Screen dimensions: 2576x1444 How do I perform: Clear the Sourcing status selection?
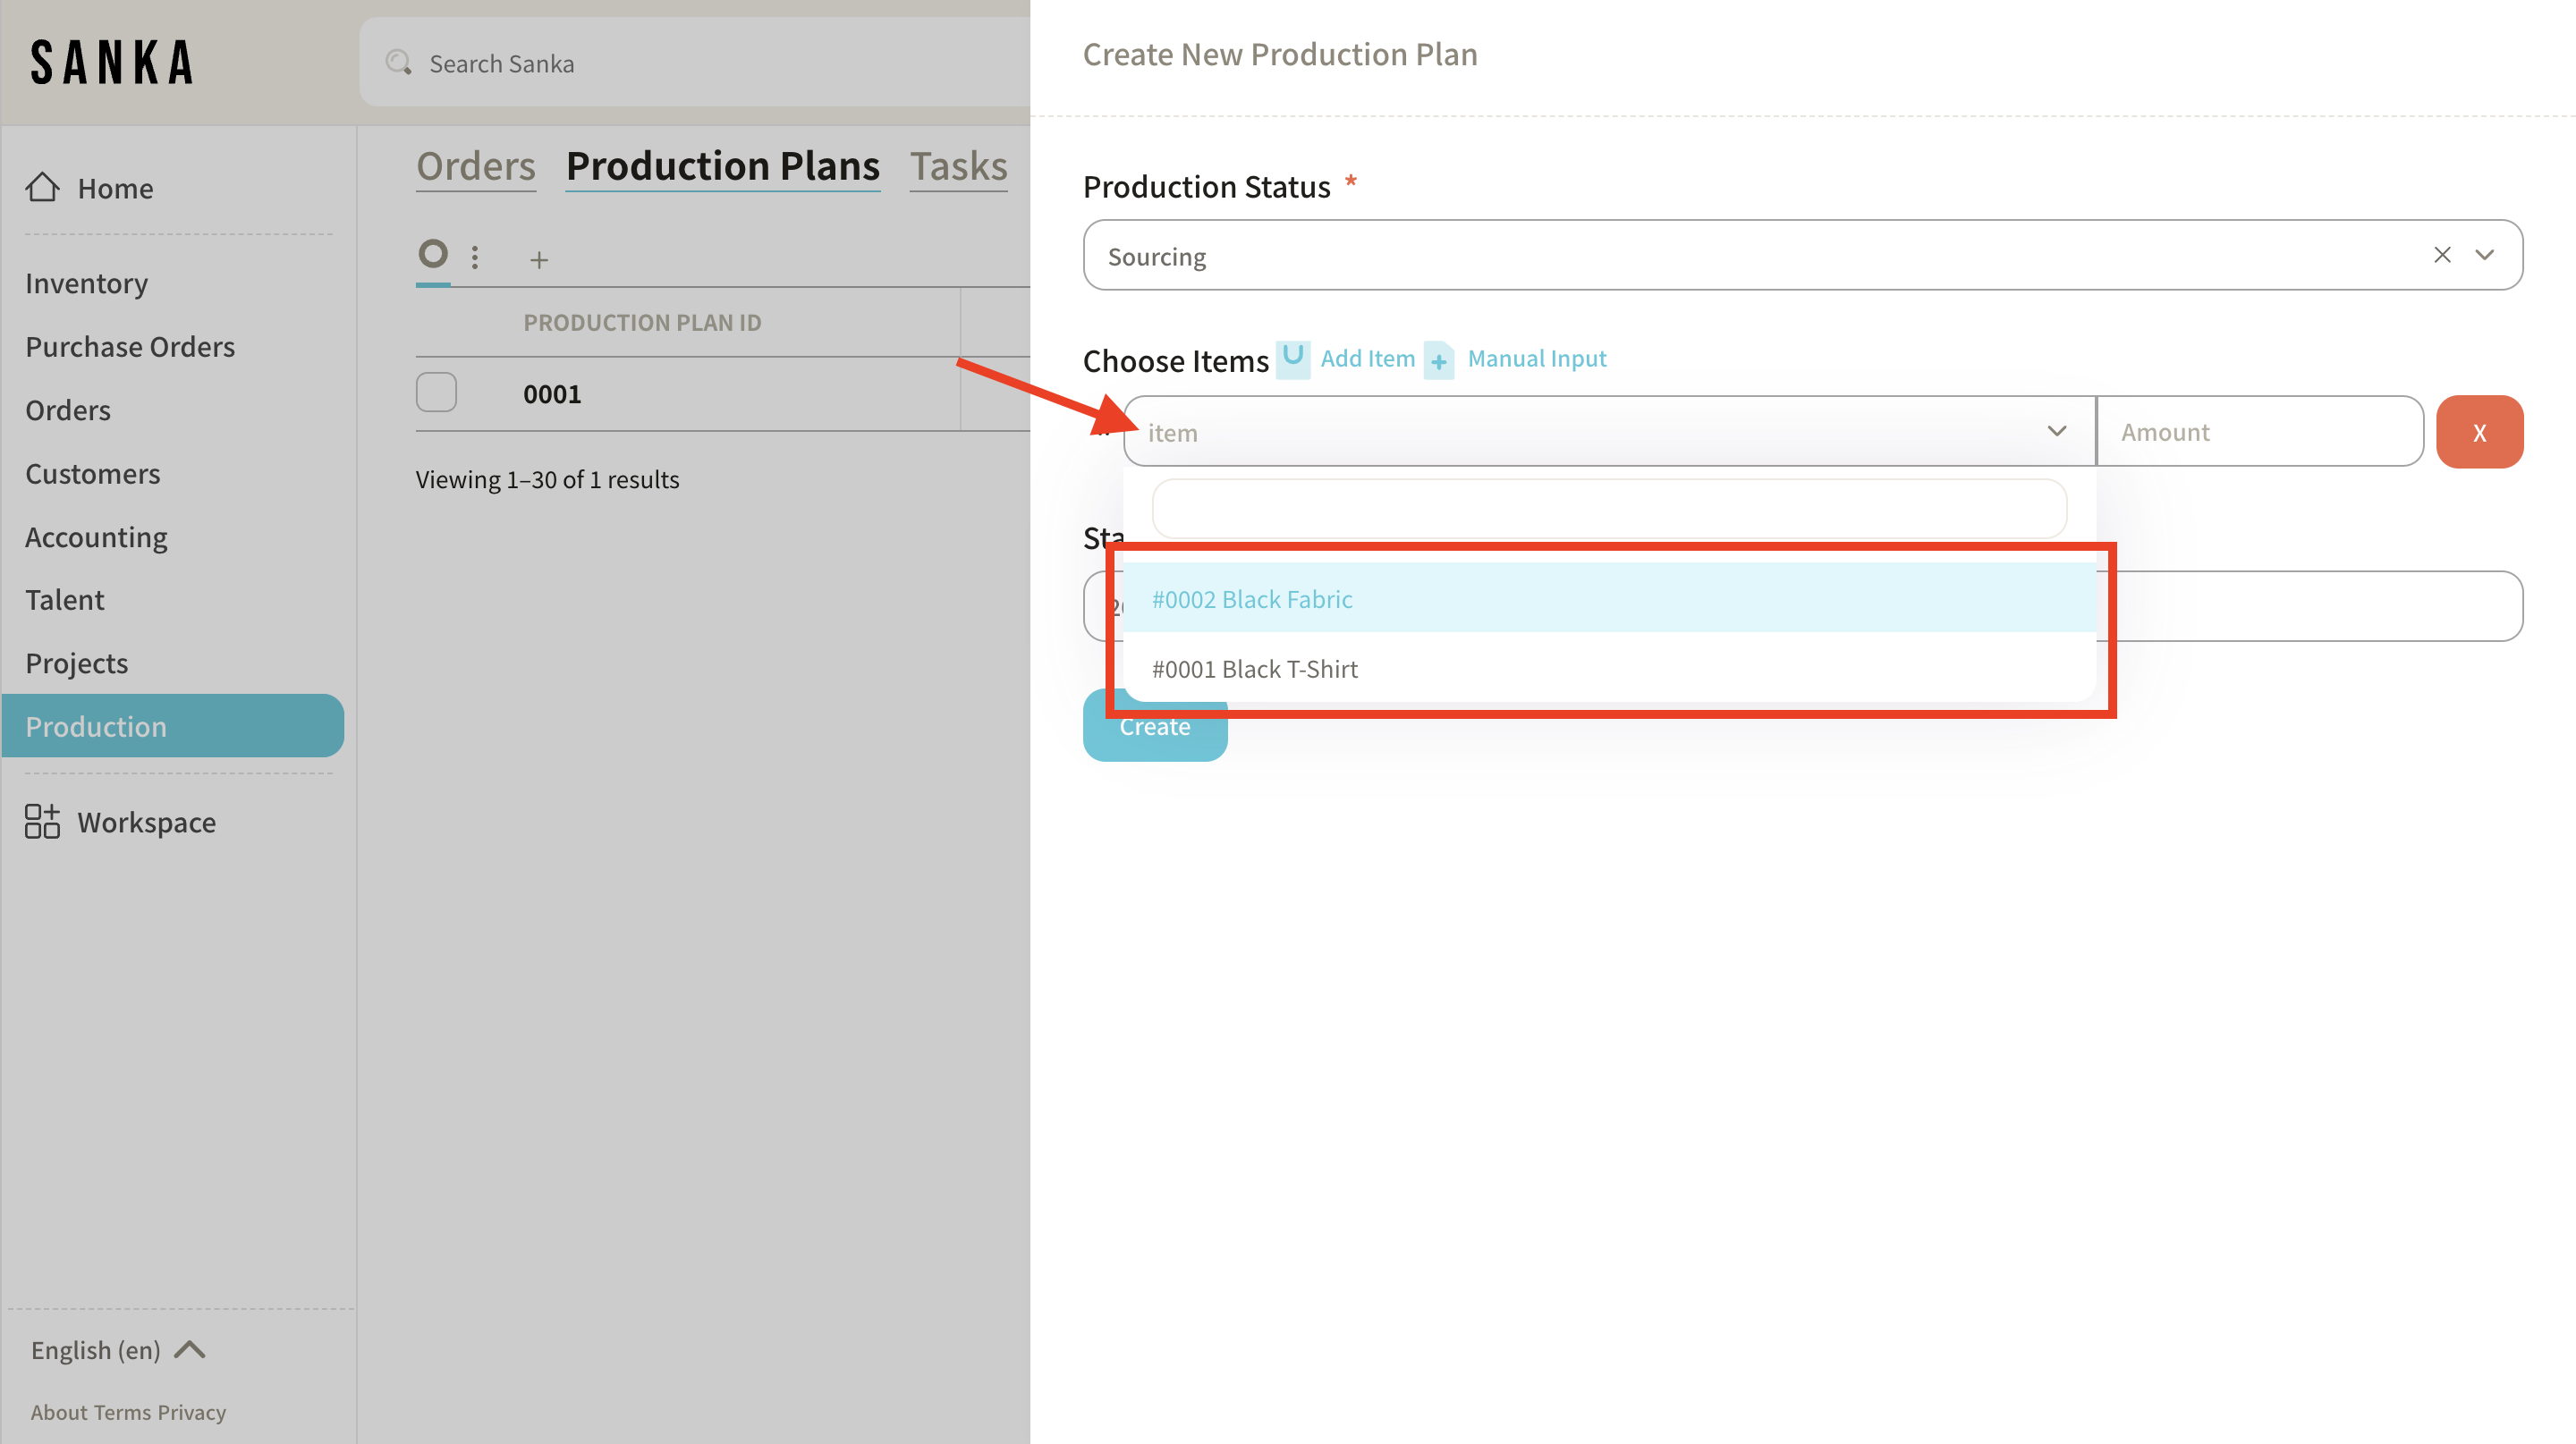pyautogui.click(x=2441, y=256)
